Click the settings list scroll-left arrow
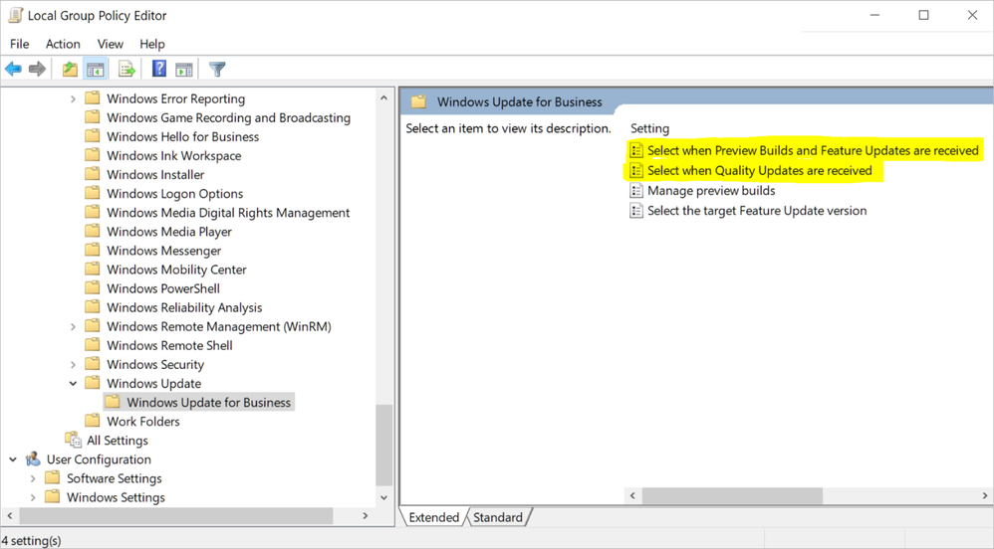994x549 pixels. (632, 496)
